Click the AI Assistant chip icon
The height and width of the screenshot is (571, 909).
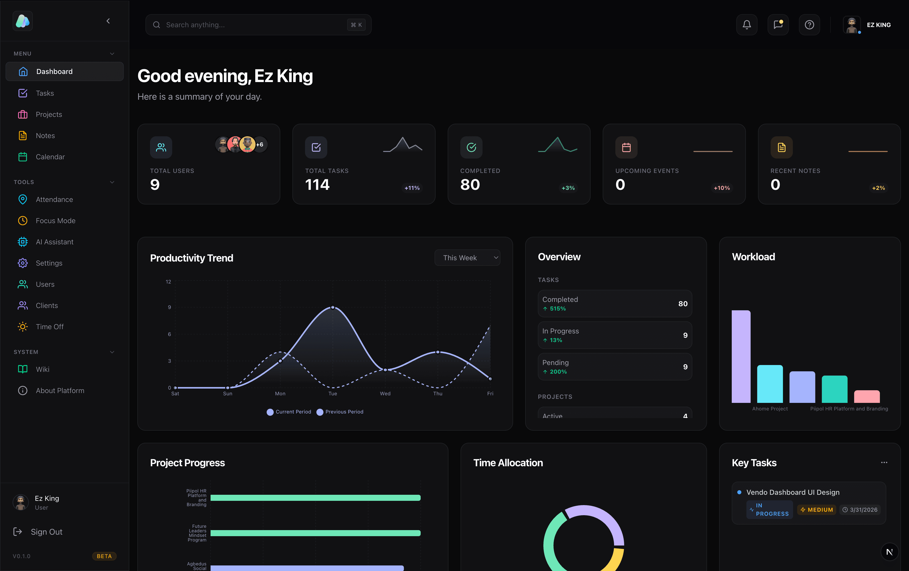(23, 242)
